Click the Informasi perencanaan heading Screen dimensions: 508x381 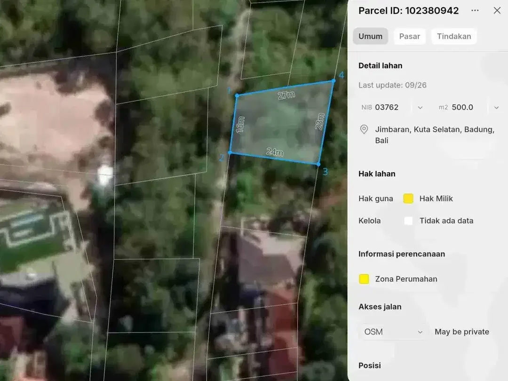pos(402,254)
